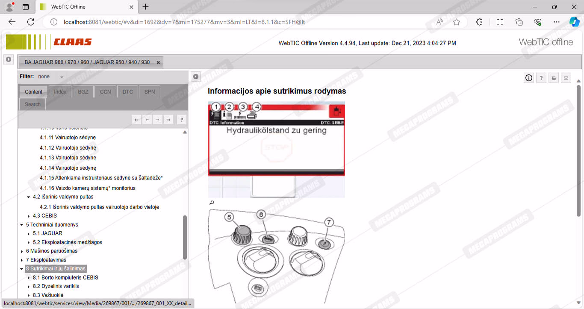The width and height of the screenshot is (584, 309).
Task: Open the Edge browser essentials icon
Action: (538, 22)
